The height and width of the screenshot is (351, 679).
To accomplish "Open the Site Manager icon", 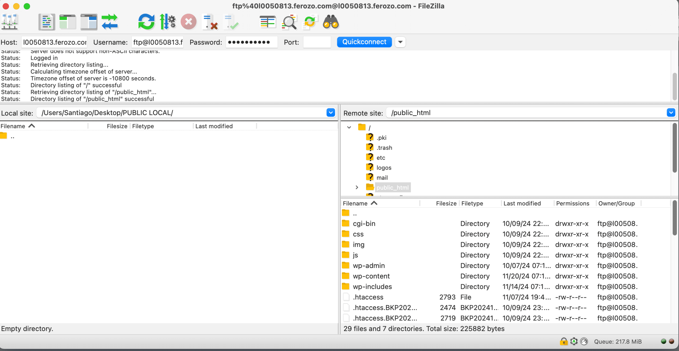I will (x=10, y=22).
